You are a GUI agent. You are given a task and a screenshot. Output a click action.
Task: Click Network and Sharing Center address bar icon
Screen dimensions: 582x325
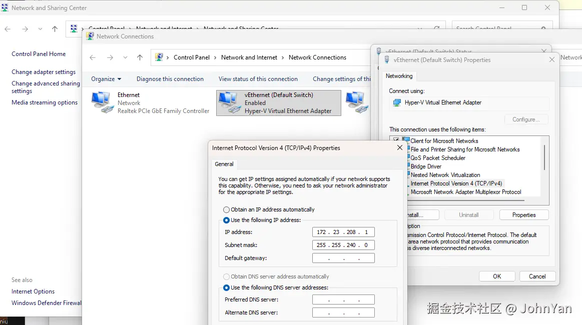pos(74,28)
